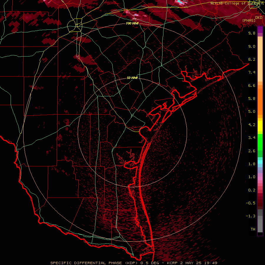Click the 5.0 scale value
265x265 pixels.
252,112
